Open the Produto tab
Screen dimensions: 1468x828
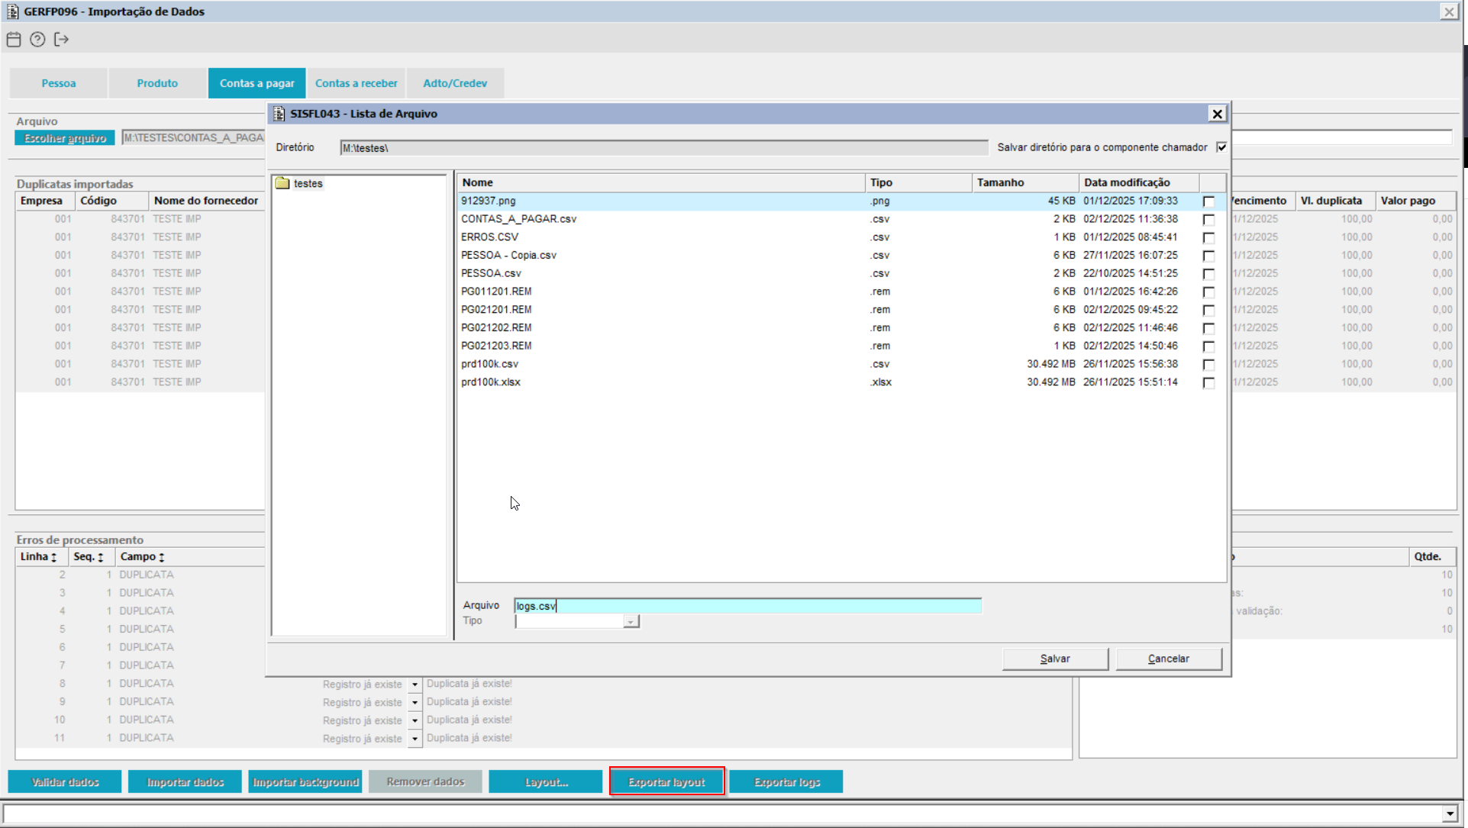[157, 83]
